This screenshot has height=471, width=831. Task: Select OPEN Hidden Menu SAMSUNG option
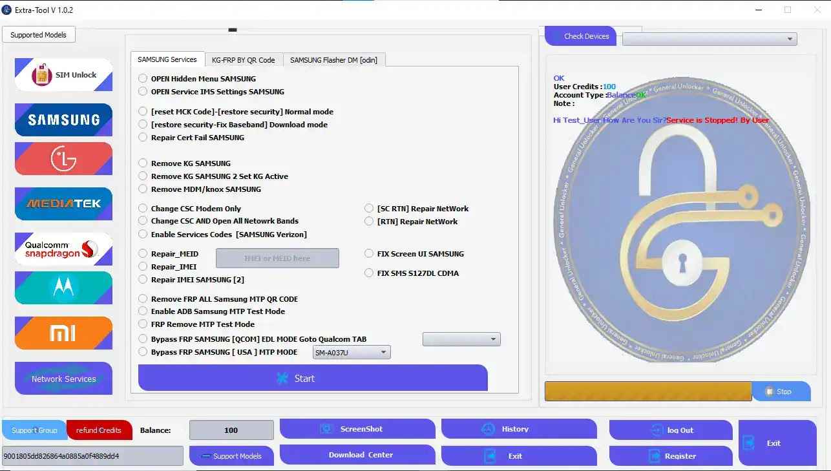click(x=143, y=78)
